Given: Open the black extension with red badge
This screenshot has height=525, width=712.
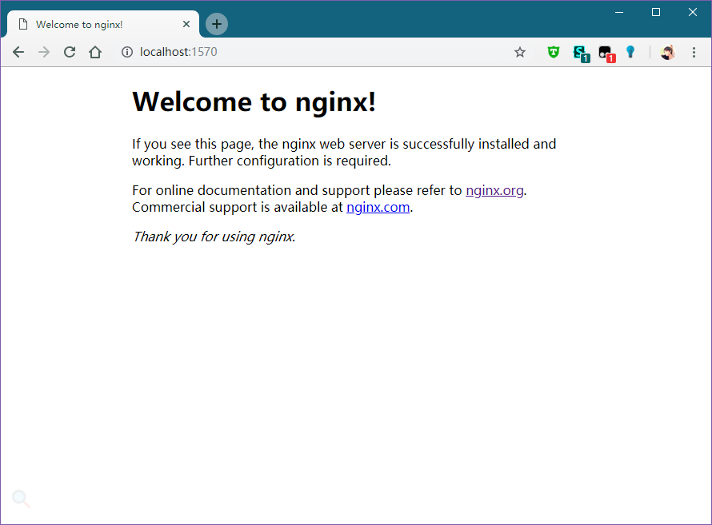Looking at the screenshot, I should (x=606, y=54).
